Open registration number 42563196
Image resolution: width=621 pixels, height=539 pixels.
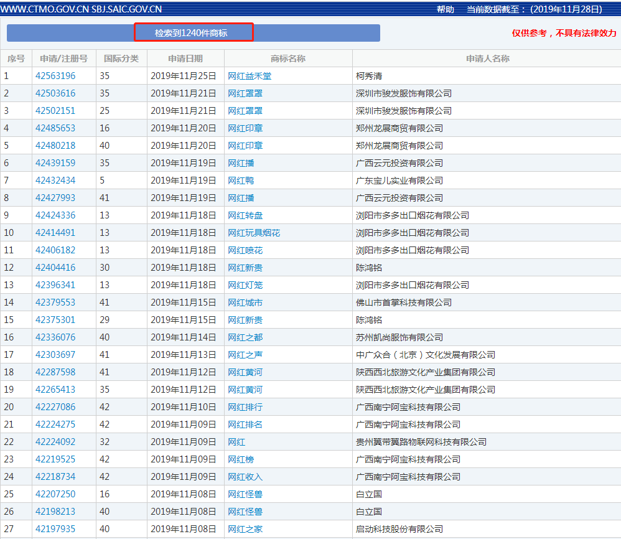[x=55, y=76]
